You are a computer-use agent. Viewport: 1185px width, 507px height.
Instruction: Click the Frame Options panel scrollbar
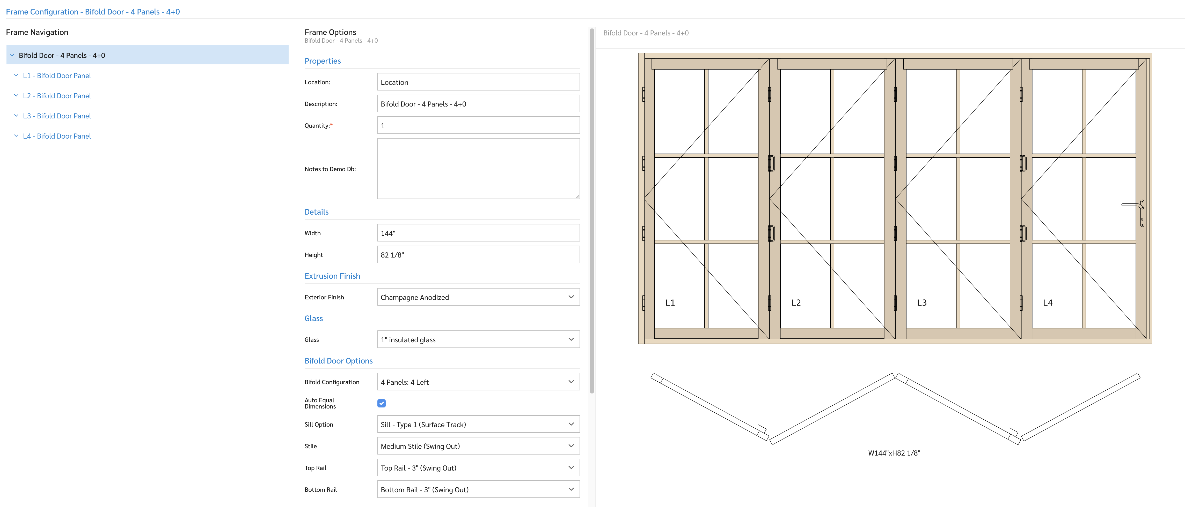pos(591,210)
